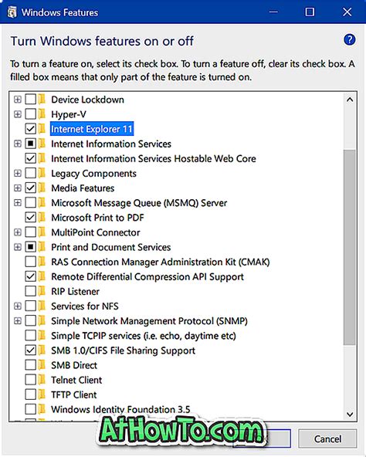Select the Legacy Components label
Viewport: 366px width, 457px height.
(x=93, y=174)
